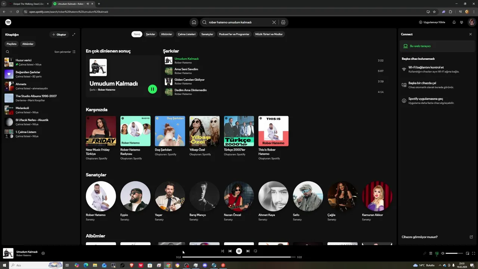
Task: Go to Home using the house icon
Action: 194,22
